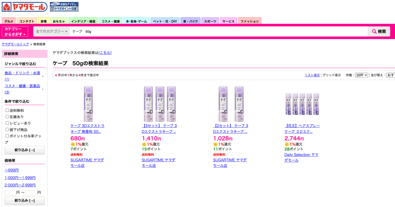Click the 絞り込み button under conditions

tap(24, 150)
